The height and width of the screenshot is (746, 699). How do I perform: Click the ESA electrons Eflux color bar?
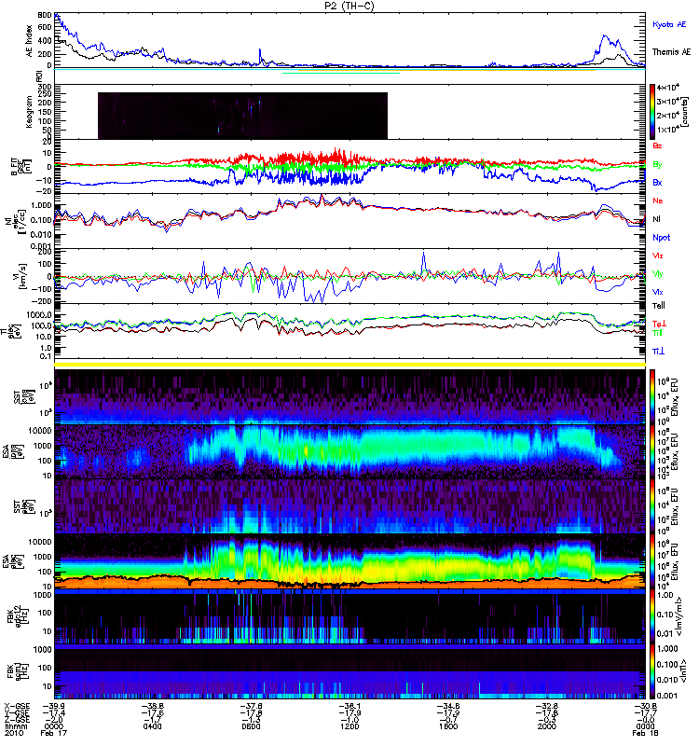tap(652, 562)
